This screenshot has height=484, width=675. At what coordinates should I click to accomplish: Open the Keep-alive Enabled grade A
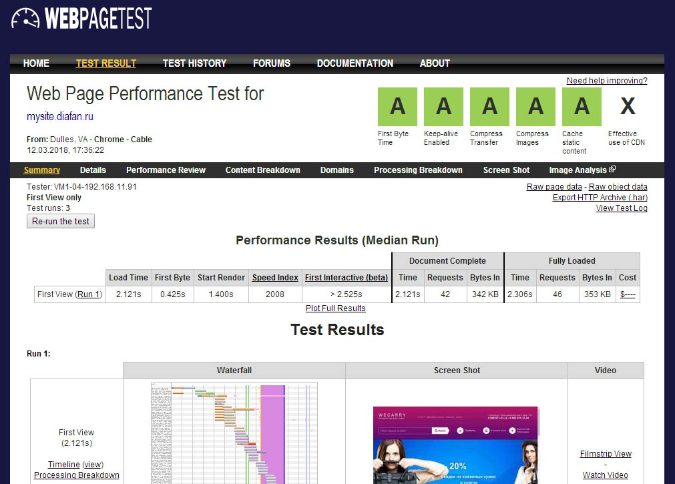443,106
